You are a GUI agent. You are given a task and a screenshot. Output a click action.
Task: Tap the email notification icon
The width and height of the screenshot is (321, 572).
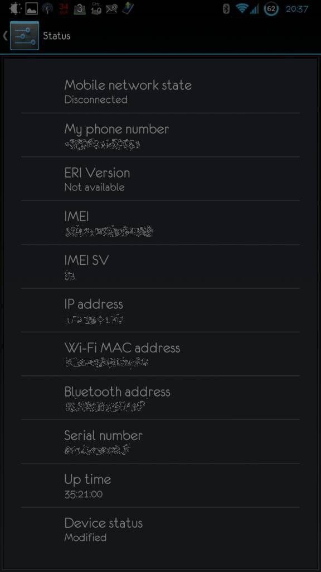111,9
